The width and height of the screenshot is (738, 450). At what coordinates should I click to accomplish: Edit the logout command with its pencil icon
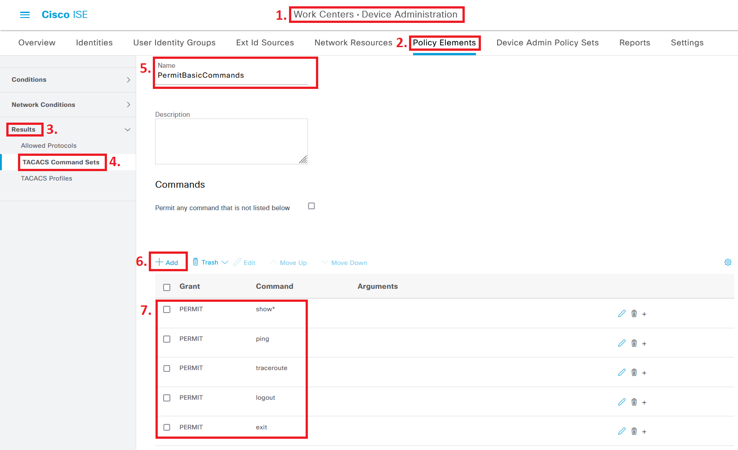click(x=622, y=401)
